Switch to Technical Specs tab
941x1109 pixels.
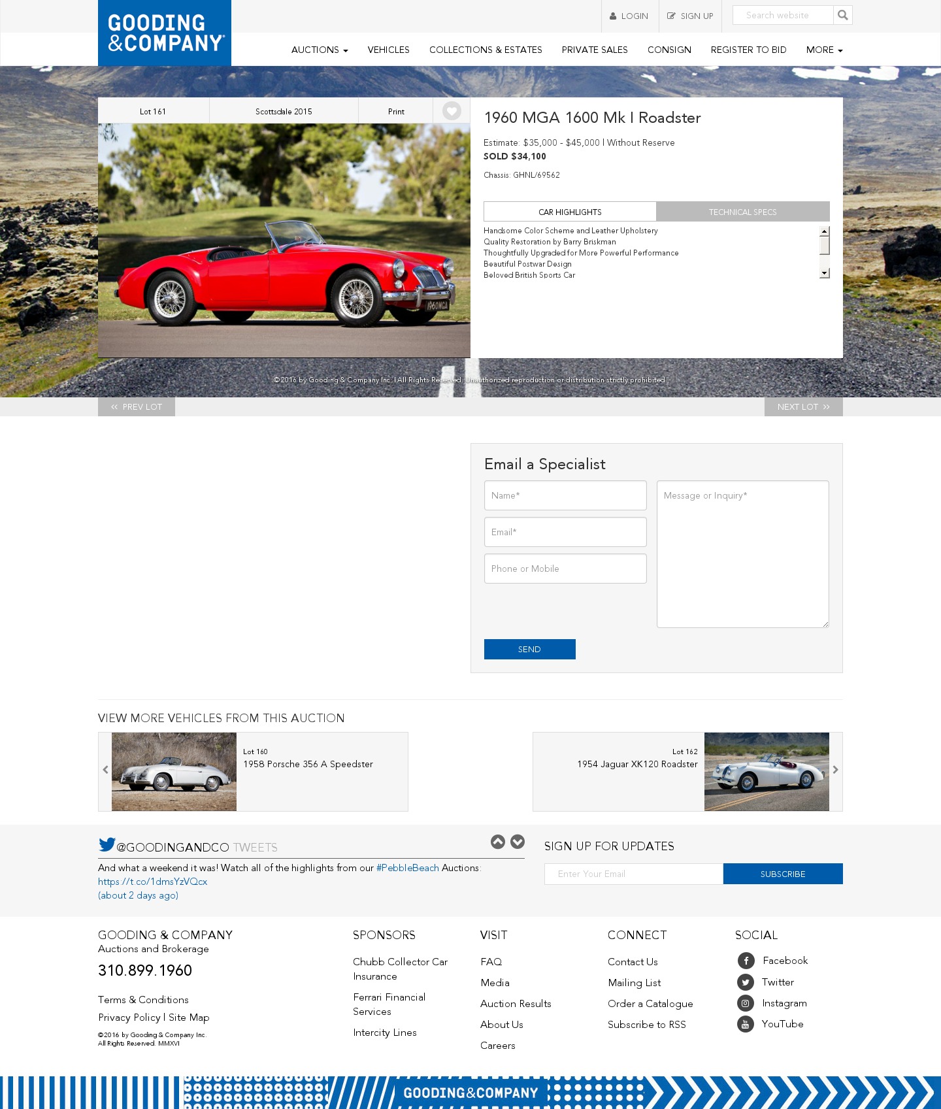coord(743,212)
